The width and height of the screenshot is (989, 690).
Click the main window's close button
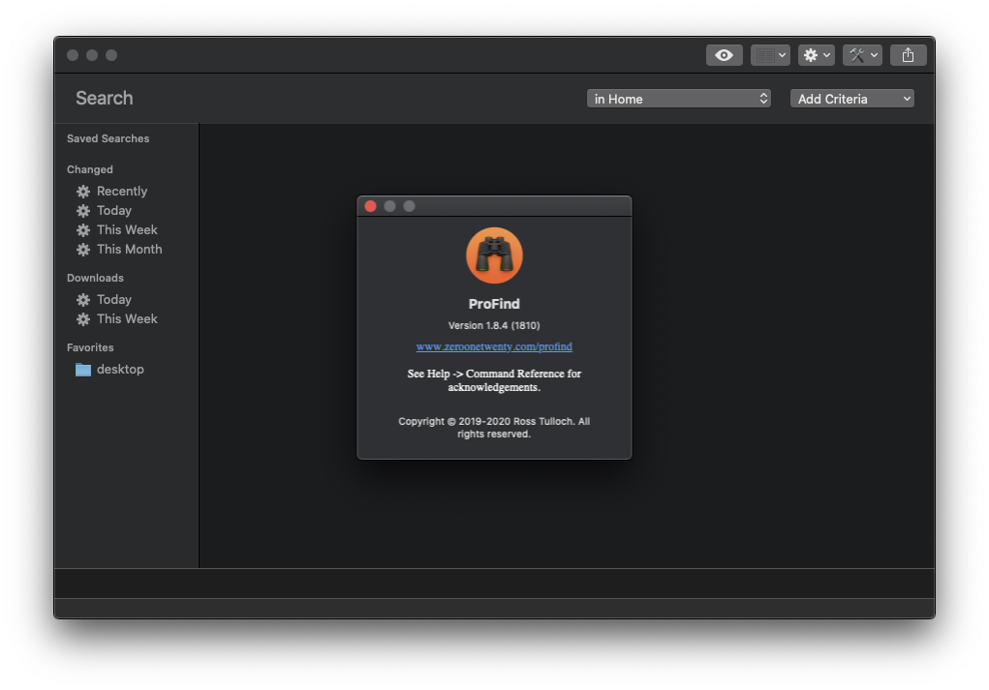point(73,55)
